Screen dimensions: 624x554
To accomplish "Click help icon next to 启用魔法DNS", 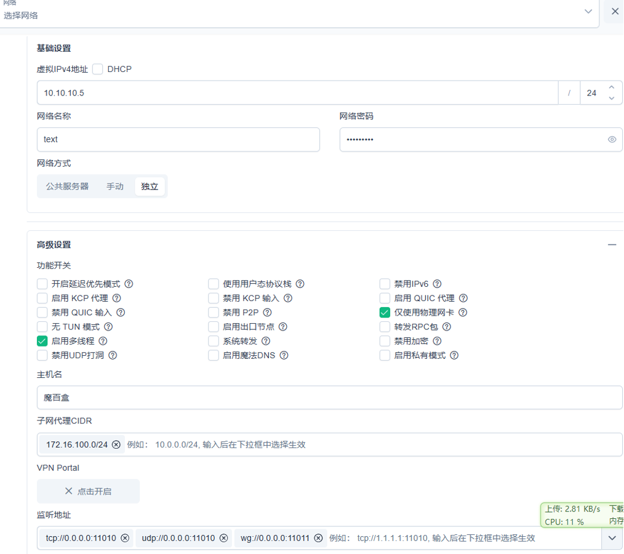I will tap(284, 355).
